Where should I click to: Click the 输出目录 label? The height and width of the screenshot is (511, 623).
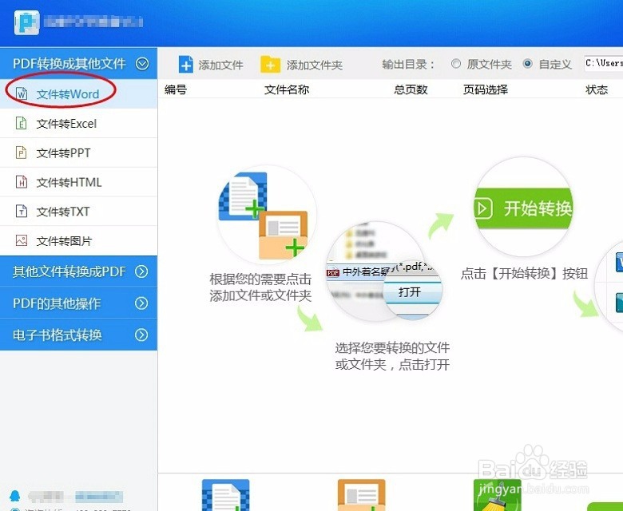pos(408,65)
